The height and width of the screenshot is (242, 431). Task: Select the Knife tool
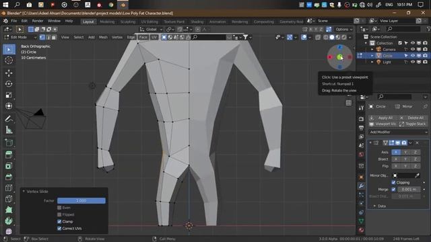click(9, 199)
